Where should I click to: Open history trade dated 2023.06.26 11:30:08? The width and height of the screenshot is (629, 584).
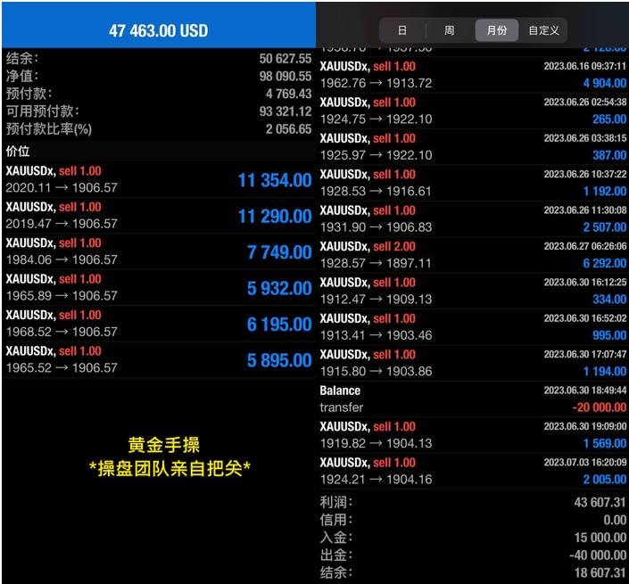click(473, 219)
